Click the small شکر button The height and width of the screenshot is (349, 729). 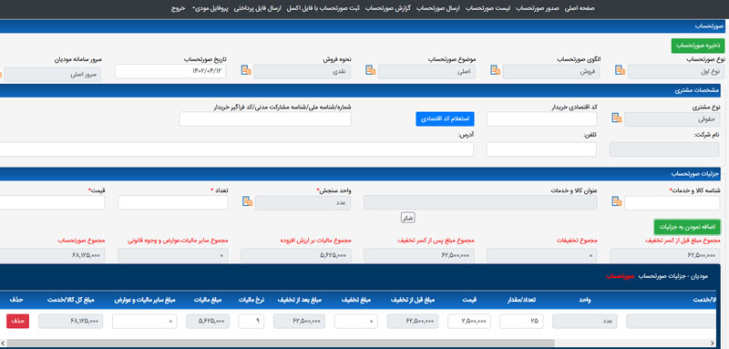pos(407,218)
